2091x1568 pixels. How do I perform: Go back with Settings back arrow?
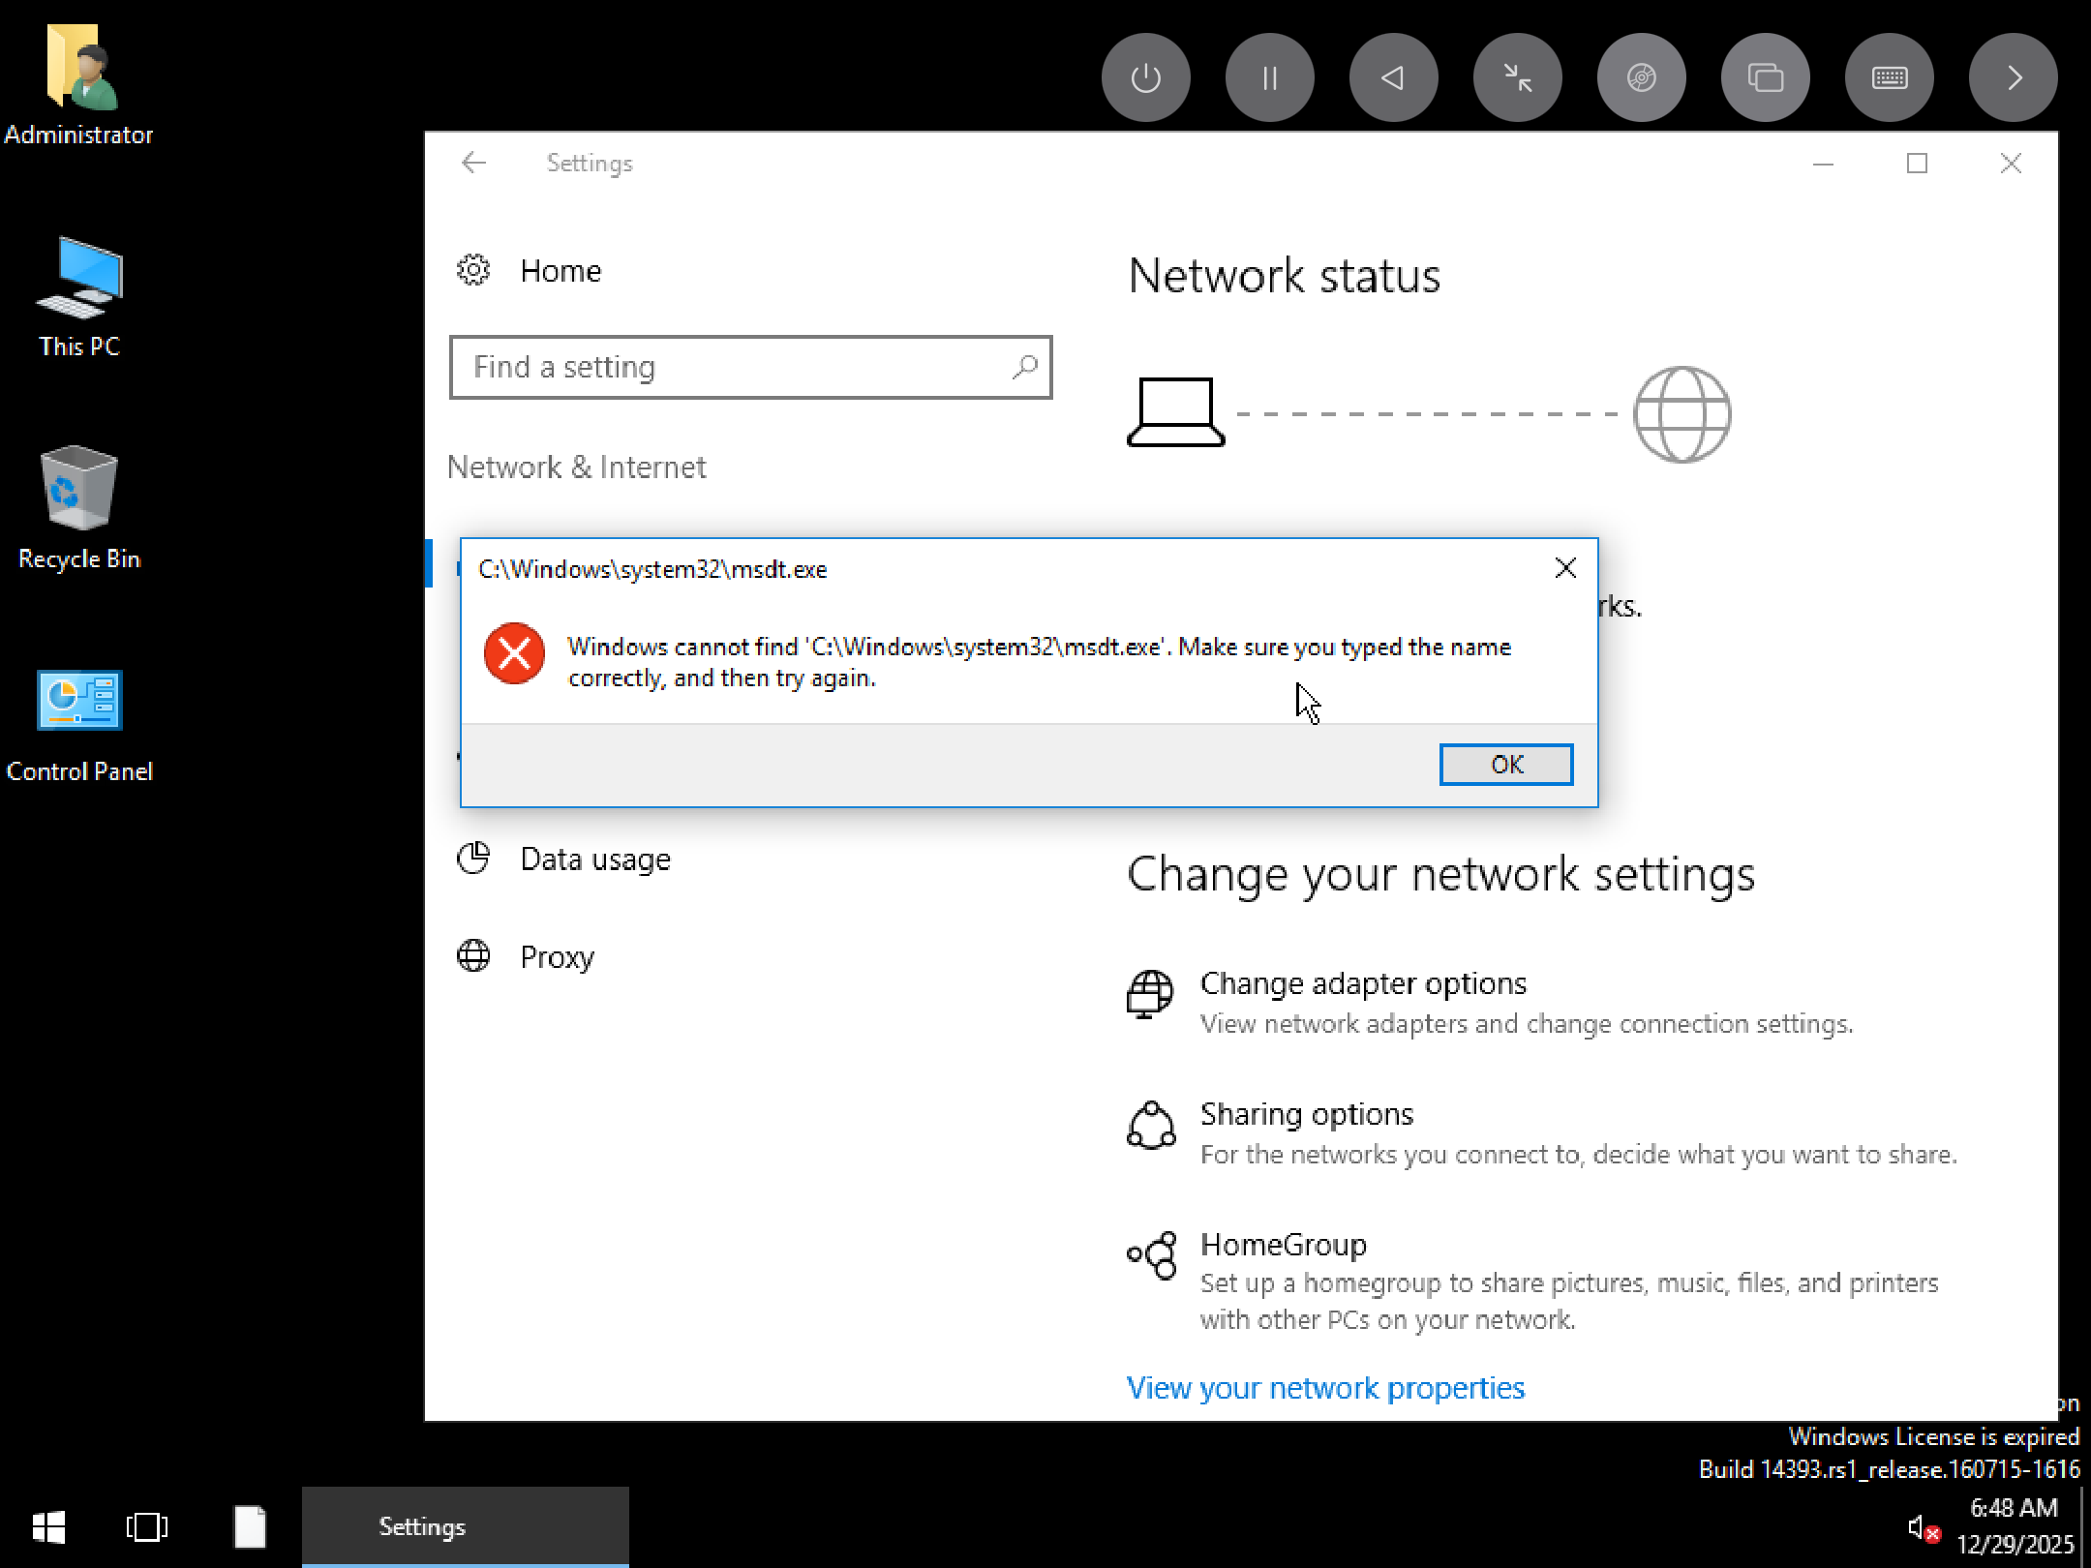pos(473,163)
